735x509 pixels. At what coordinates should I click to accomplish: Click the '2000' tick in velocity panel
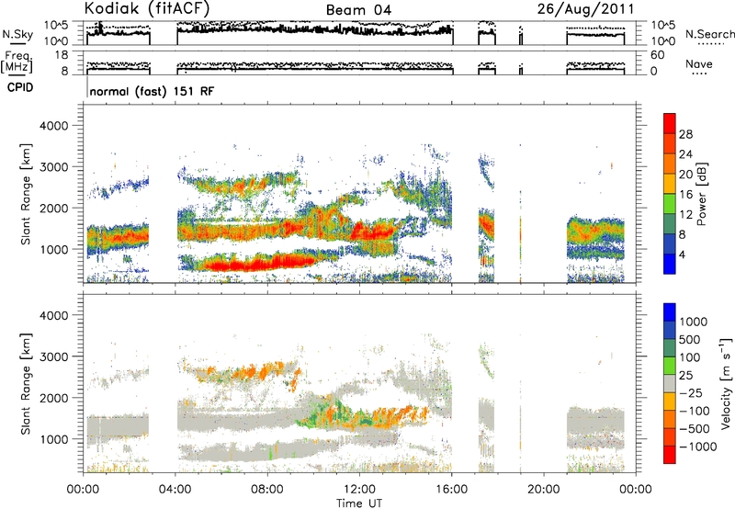[54, 398]
